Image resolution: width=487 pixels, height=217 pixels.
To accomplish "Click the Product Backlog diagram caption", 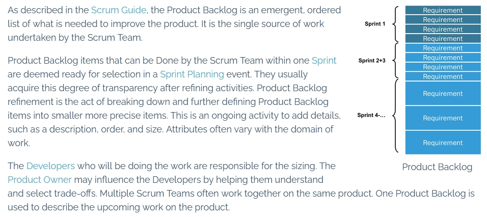I will click(437, 167).
